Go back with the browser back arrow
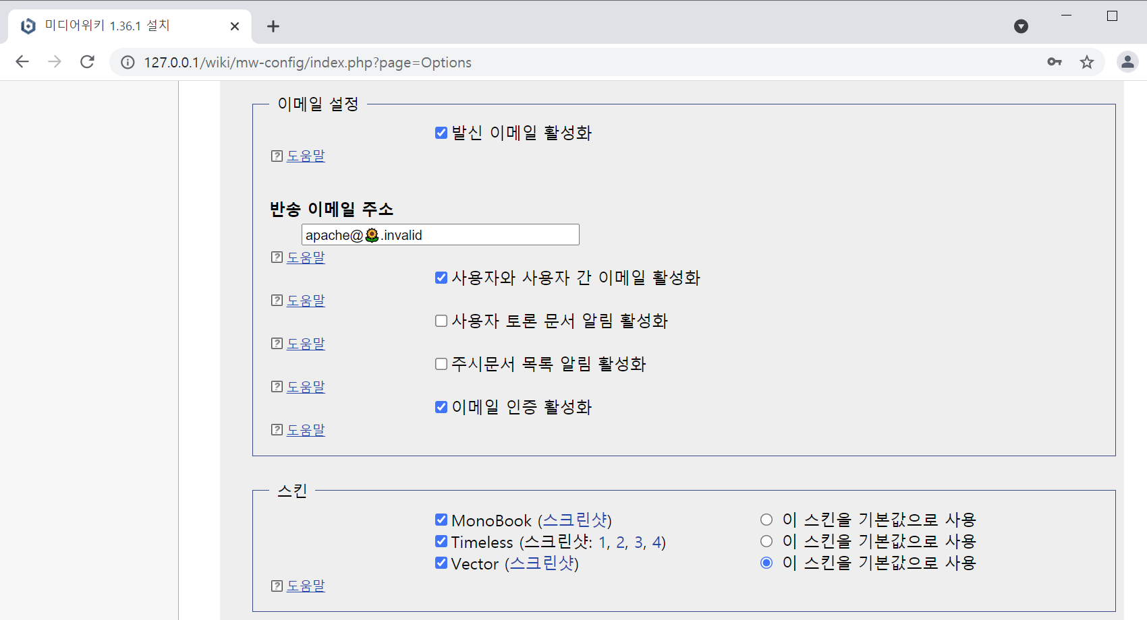 click(22, 62)
